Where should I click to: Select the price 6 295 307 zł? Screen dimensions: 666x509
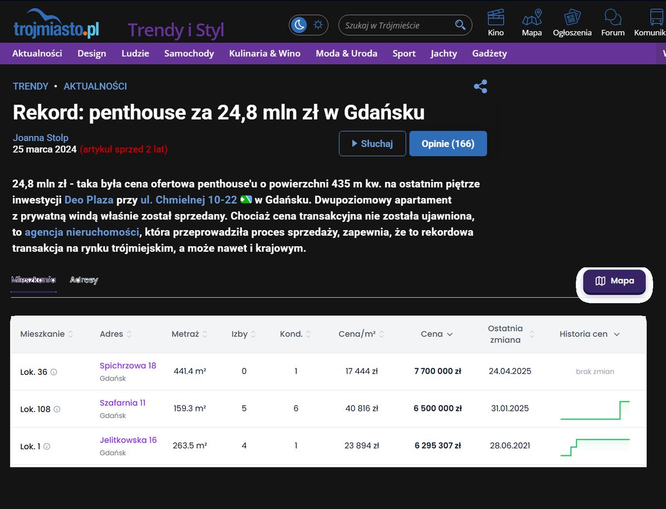437,446
